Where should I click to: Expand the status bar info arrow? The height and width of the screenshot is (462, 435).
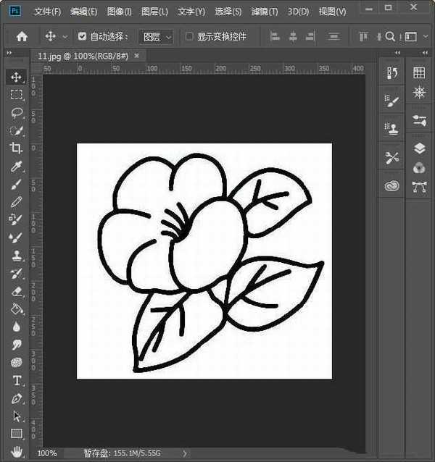tap(185, 453)
